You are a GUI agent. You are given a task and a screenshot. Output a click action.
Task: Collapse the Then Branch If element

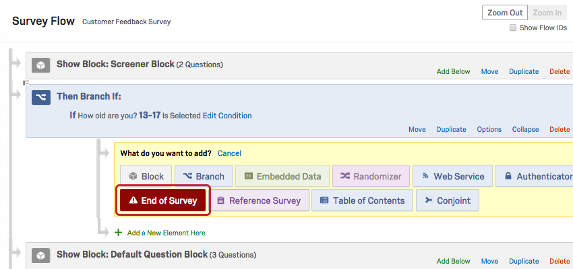pos(525,129)
